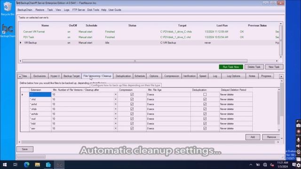Switch to the Deduplication tab
The width and height of the screenshot is (301, 169).
tap(123, 76)
